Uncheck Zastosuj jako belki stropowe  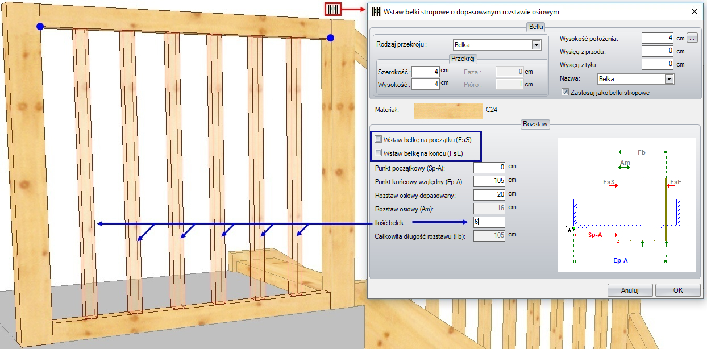565,92
